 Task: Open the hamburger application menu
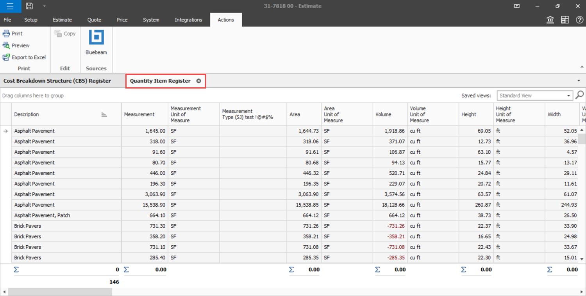[10, 6]
